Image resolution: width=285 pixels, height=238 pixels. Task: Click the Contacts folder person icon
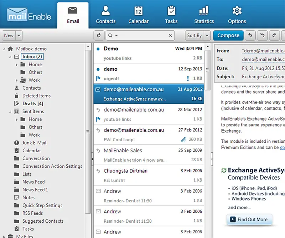pos(16,88)
